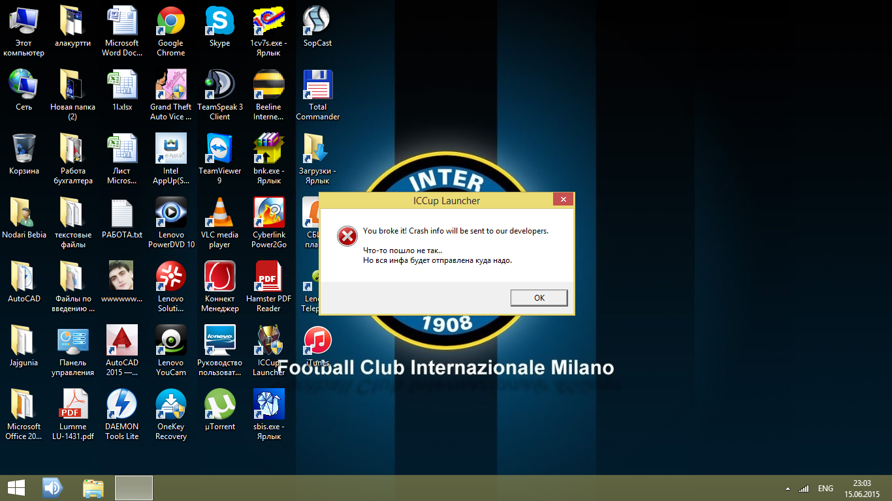The width and height of the screenshot is (892, 501).
Task: Select the Работа бухгалтера folder
Action: click(72, 159)
